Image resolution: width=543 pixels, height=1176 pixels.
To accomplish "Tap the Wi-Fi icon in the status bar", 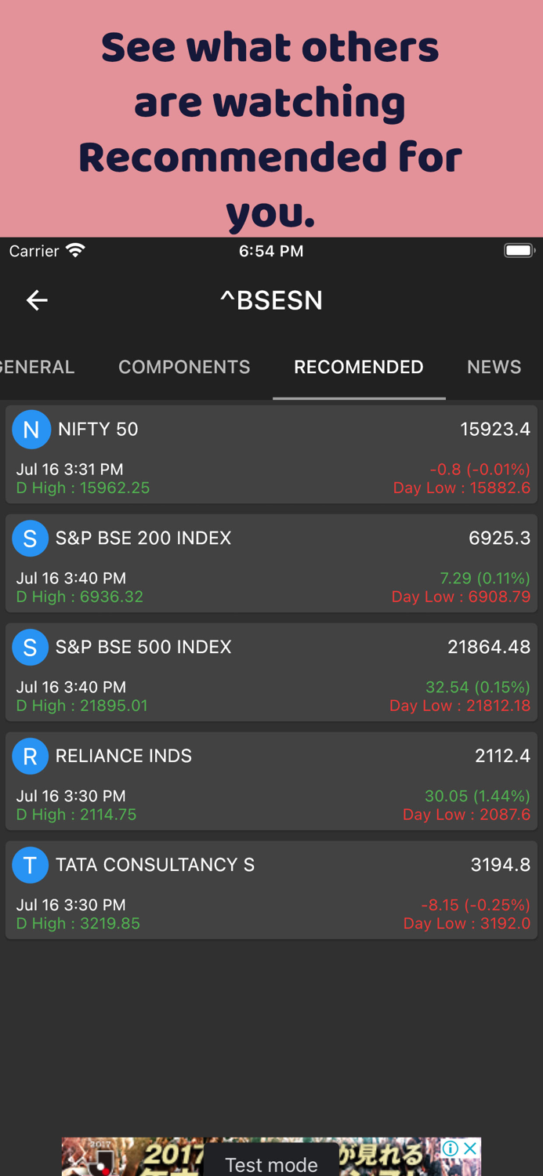I will point(75,249).
